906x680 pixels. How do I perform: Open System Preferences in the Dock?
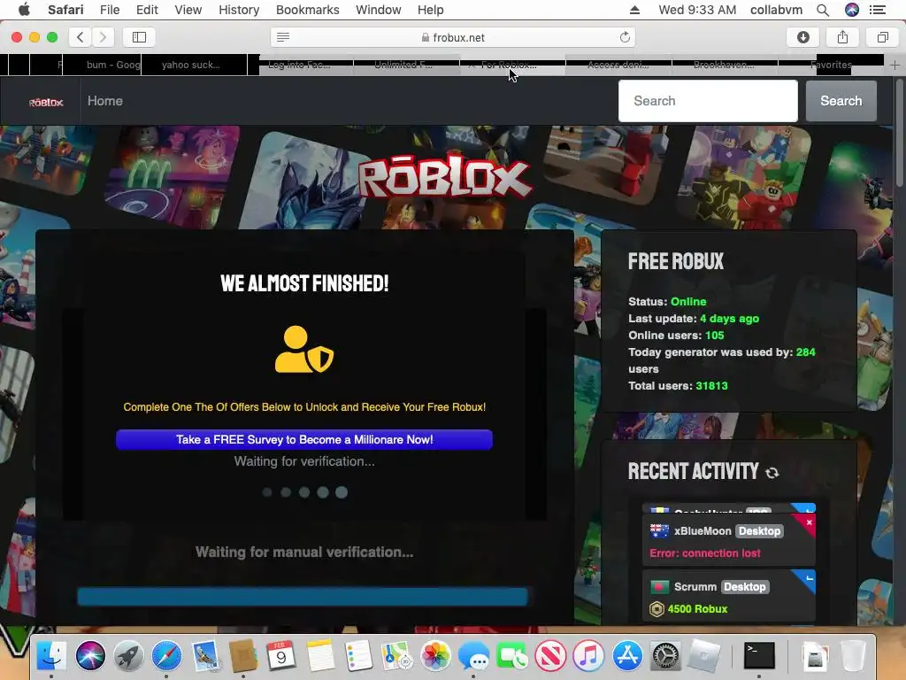tap(665, 656)
